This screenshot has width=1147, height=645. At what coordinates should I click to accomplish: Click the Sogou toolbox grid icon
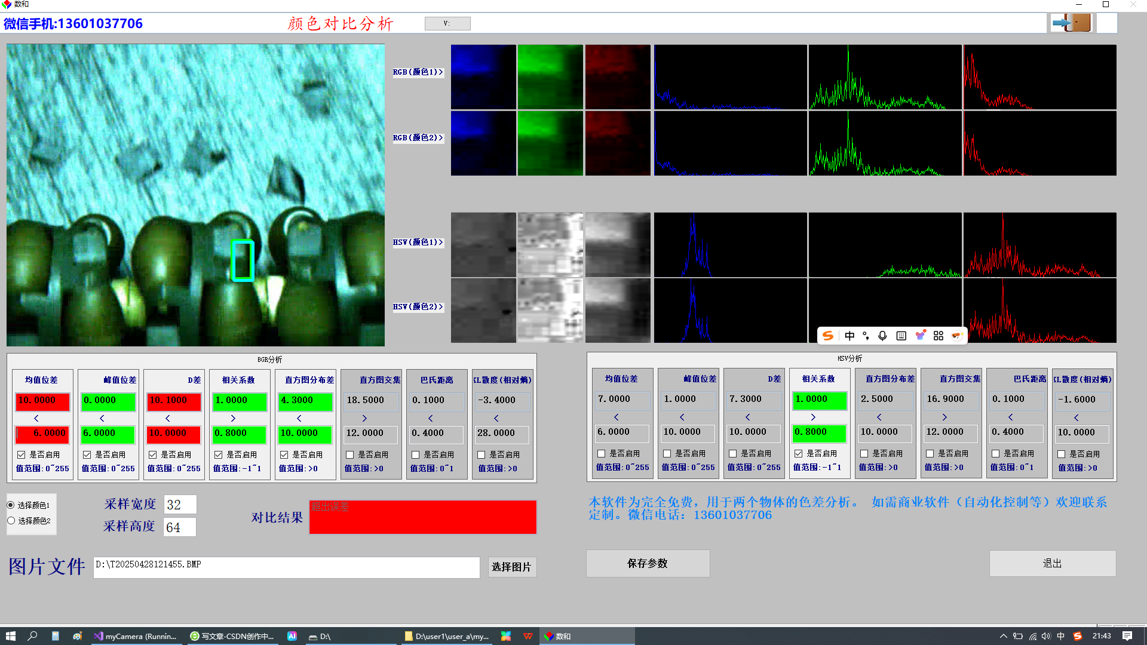pos(939,336)
